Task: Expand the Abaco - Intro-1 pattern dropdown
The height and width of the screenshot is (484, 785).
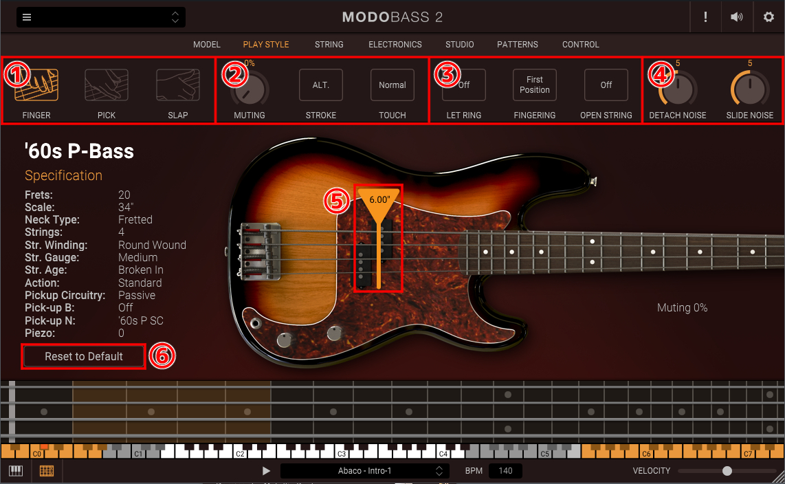Action: click(x=439, y=471)
